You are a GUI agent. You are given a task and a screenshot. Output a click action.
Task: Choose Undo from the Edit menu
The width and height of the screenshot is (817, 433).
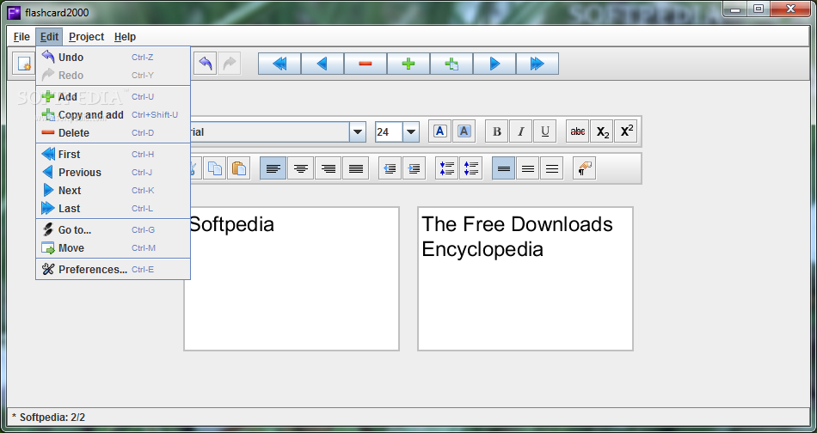pos(113,58)
